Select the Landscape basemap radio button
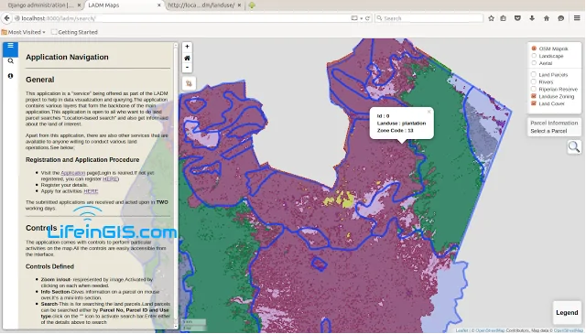The image size is (586, 334). click(x=534, y=56)
